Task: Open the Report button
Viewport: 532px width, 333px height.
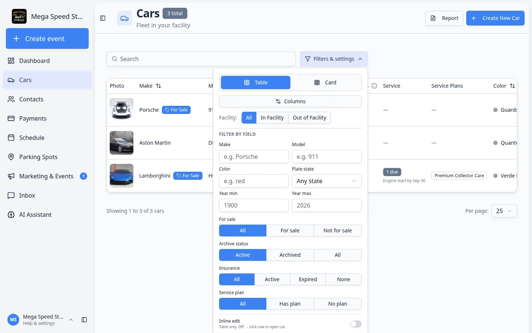Action: pyautogui.click(x=444, y=18)
